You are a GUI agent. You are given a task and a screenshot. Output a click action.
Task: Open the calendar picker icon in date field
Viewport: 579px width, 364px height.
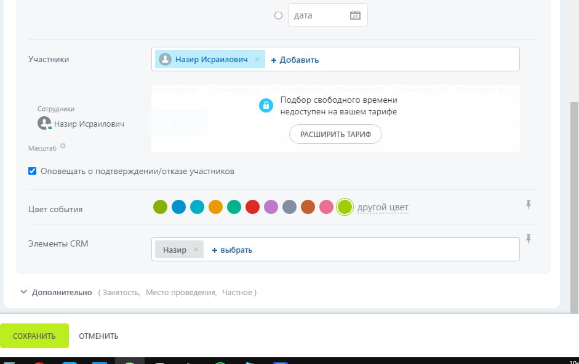355,15
